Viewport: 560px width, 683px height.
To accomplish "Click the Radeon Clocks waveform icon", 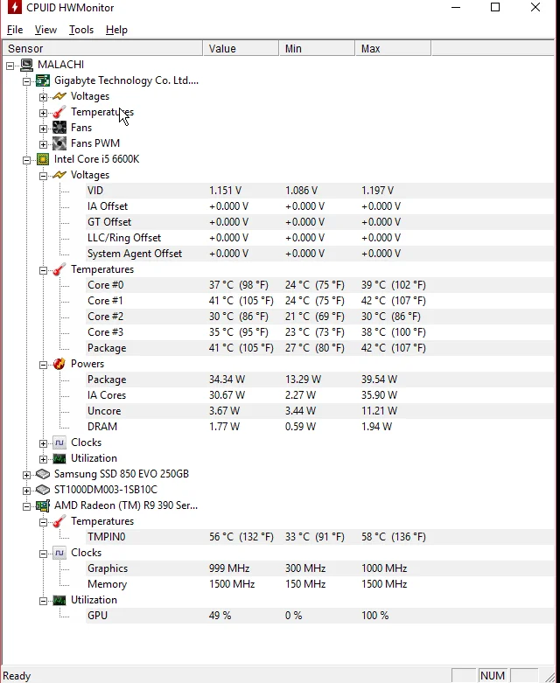I will pos(59,553).
